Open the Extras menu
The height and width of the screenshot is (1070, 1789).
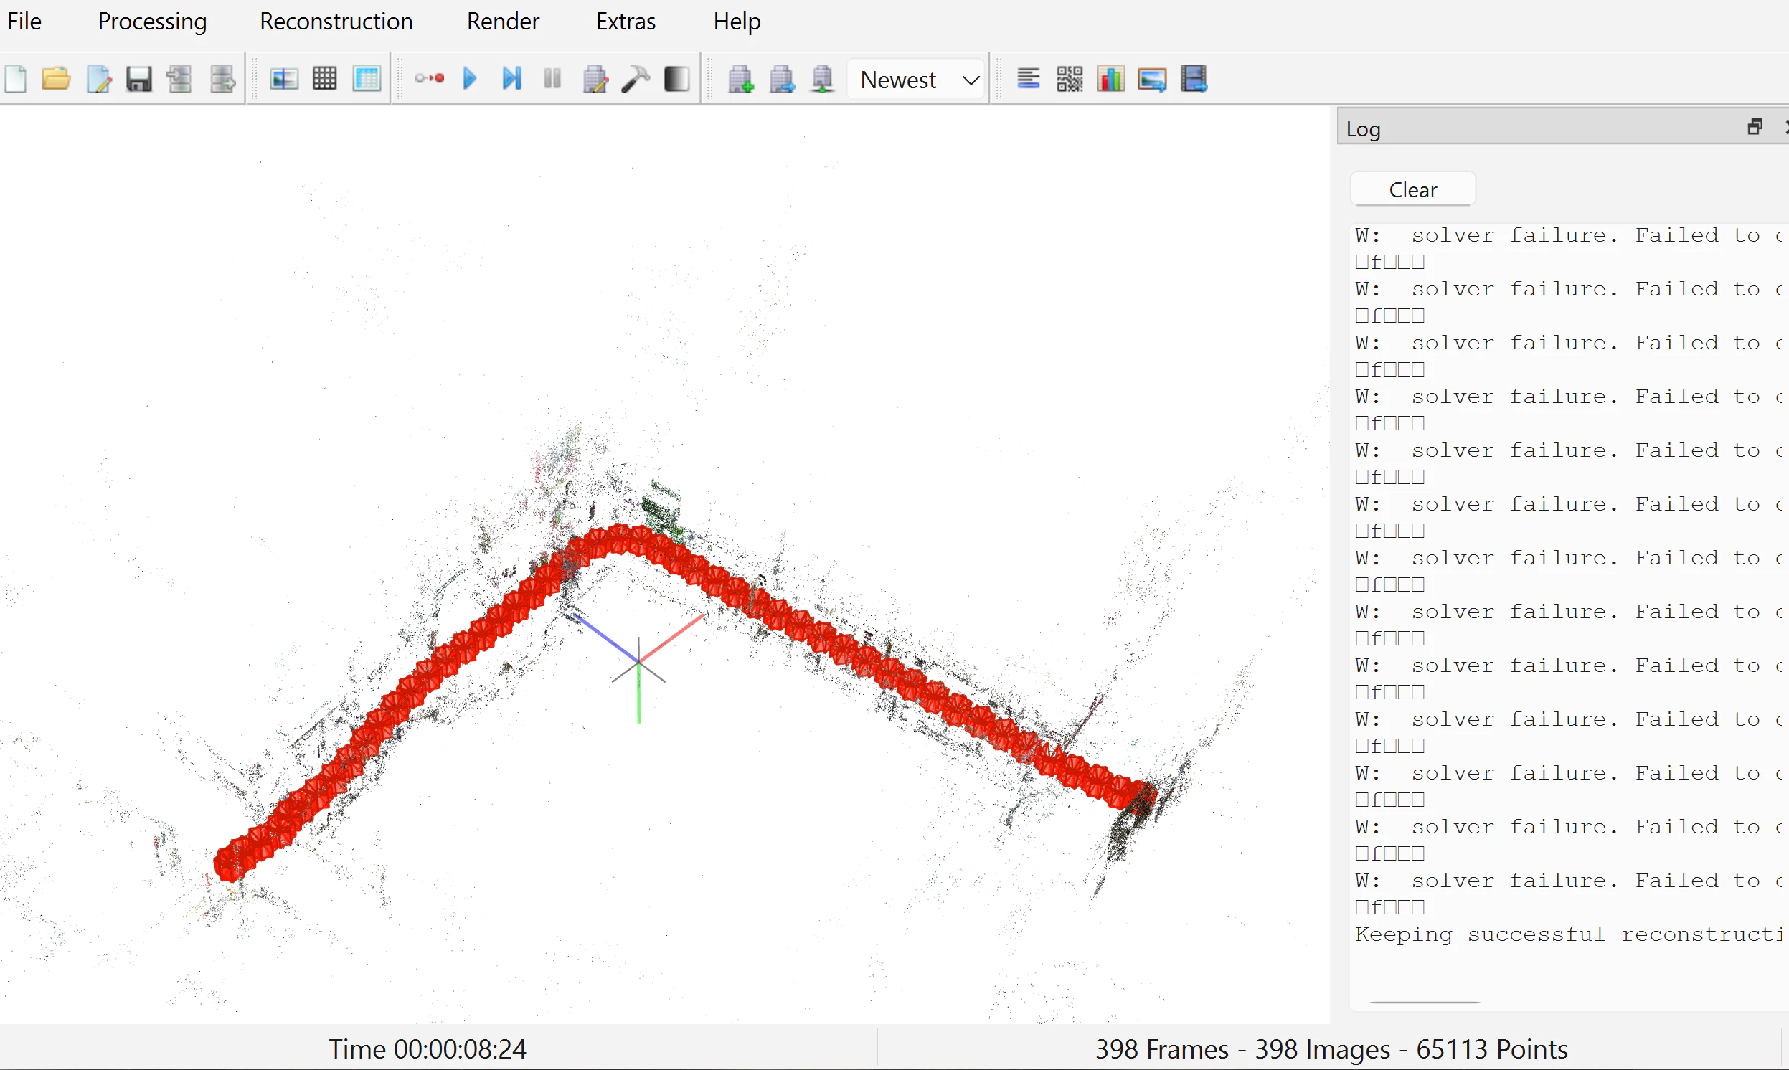tap(626, 22)
